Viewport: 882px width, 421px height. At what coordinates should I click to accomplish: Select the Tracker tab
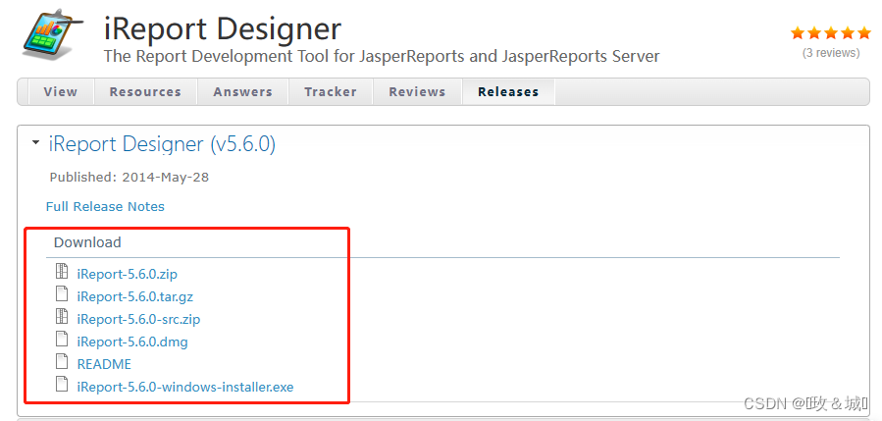(331, 91)
